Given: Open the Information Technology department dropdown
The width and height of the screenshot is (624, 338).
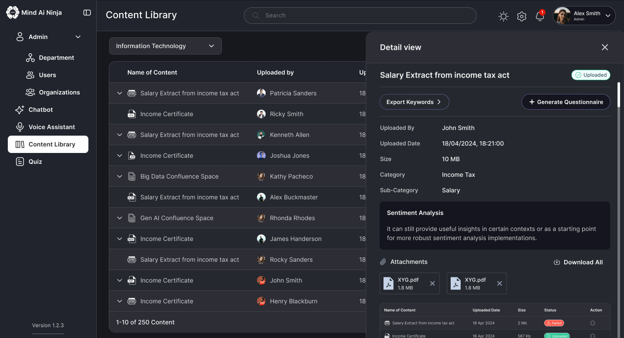Looking at the screenshot, I should (x=166, y=46).
